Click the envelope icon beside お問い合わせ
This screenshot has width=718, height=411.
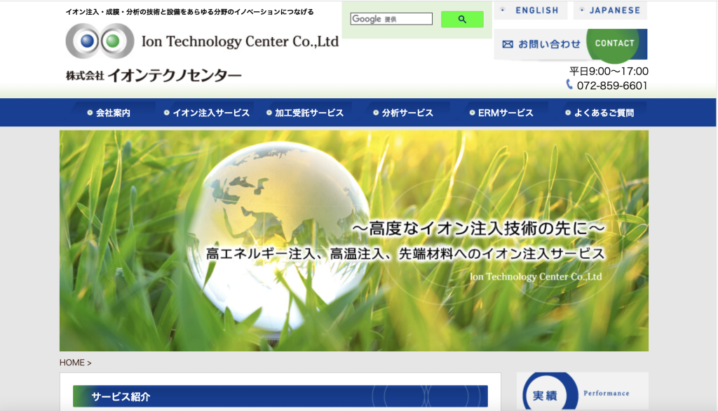(x=508, y=44)
